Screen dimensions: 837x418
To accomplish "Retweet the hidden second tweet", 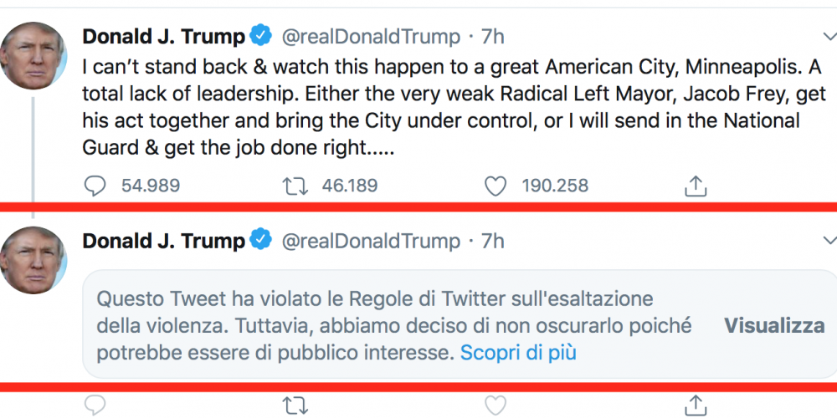I will click(295, 405).
